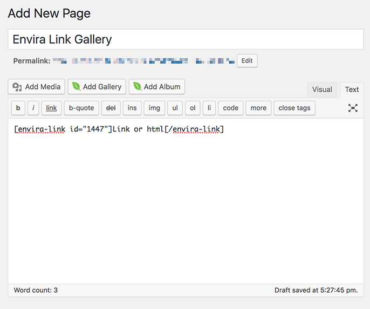Insert the more tag
This screenshot has height=309, width=370.
coord(258,108)
